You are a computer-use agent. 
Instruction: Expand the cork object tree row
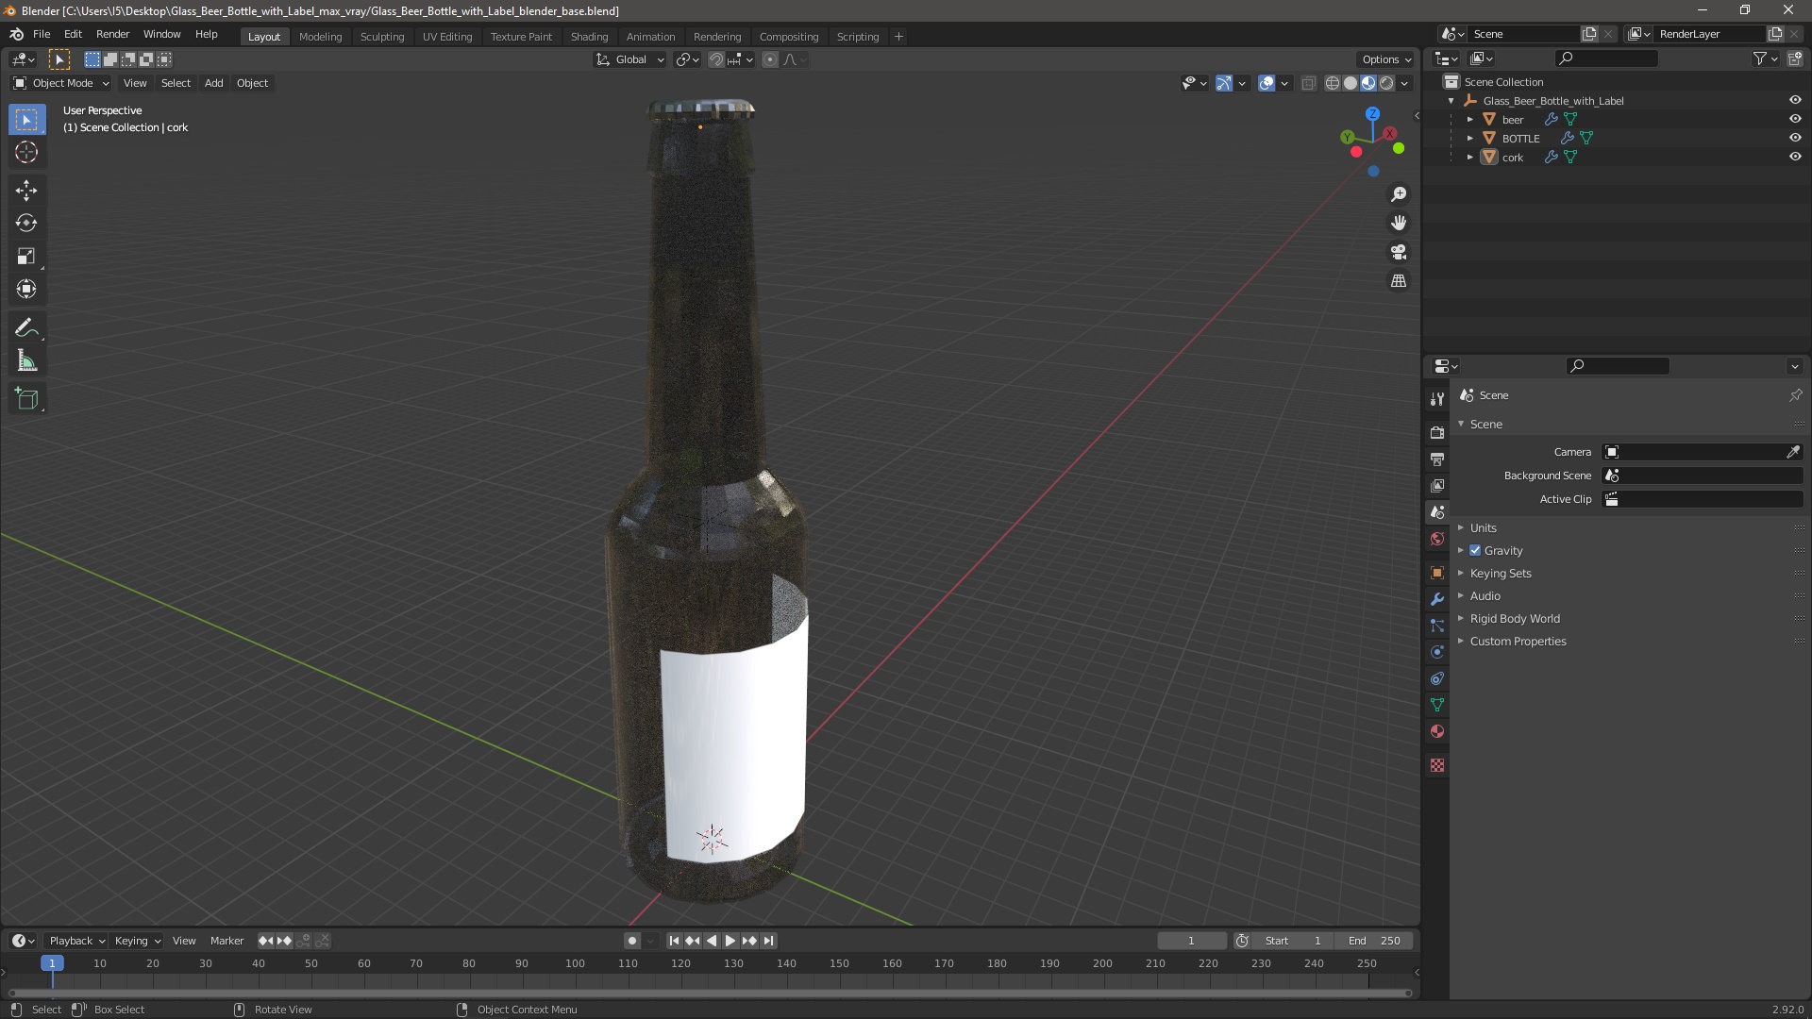(1470, 157)
